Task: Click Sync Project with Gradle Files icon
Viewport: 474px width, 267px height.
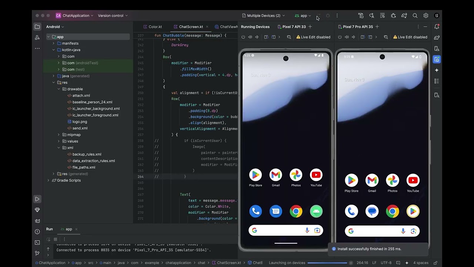Action: point(404,16)
